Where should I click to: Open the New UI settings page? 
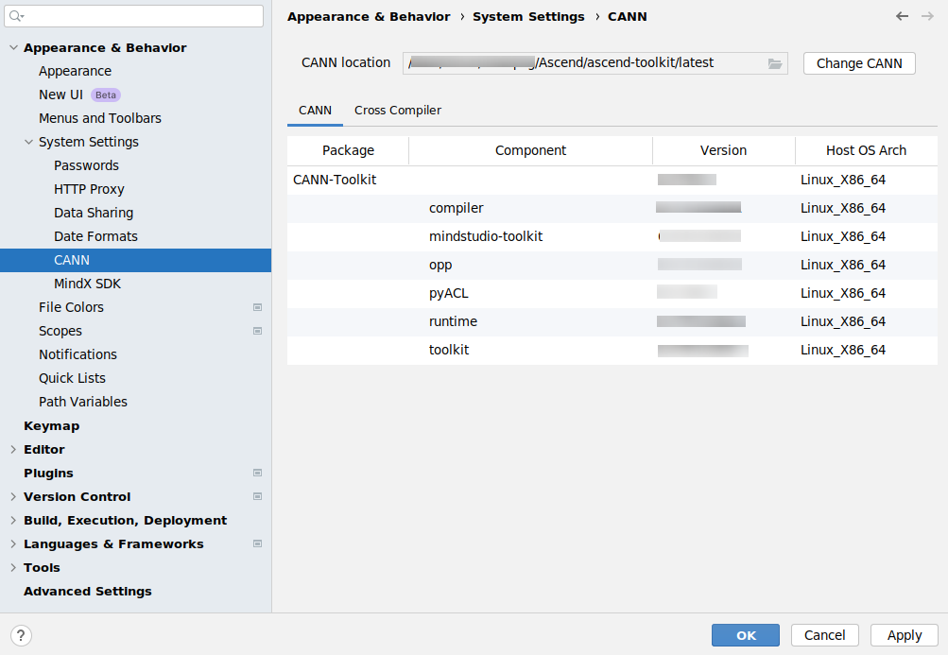point(60,95)
